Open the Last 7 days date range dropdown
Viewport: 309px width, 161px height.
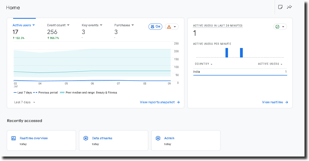pos(25,102)
